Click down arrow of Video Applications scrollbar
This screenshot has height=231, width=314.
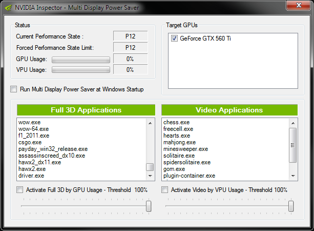293,176
